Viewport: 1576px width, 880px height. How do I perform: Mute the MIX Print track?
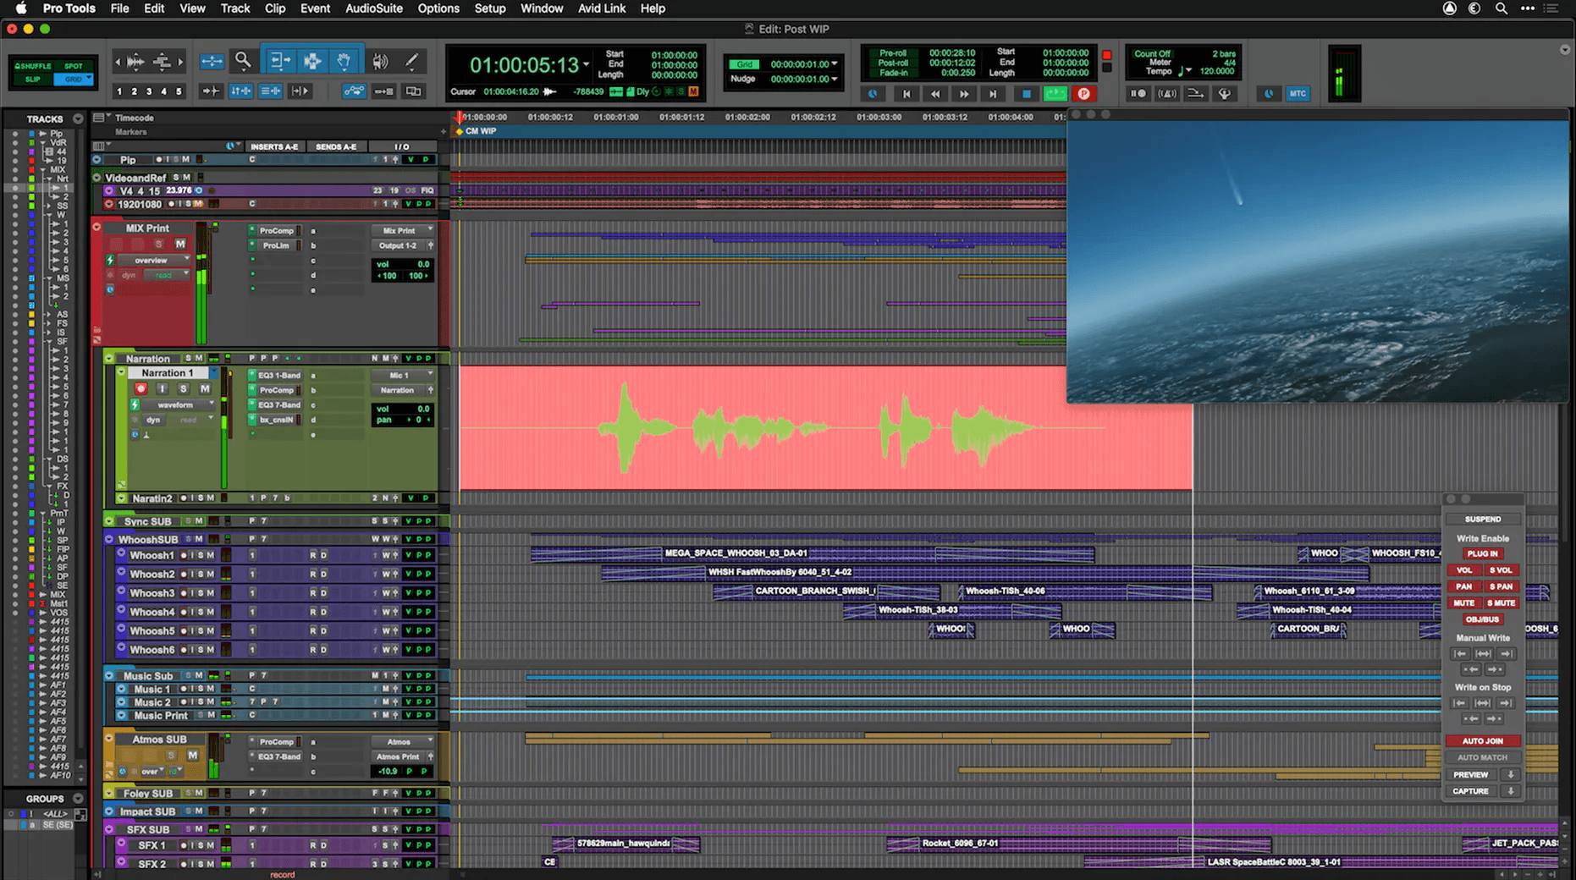click(180, 244)
